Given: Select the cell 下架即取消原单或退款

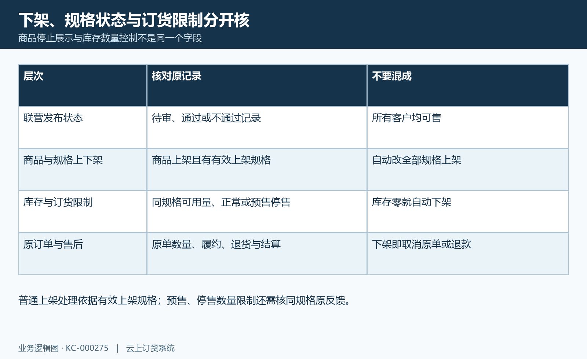Looking at the screenshot, I should click(468, 254).
